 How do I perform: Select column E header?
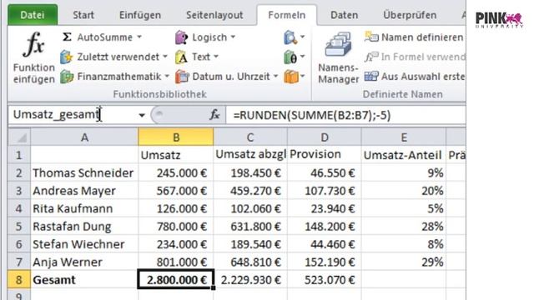[x=404, y=137]
